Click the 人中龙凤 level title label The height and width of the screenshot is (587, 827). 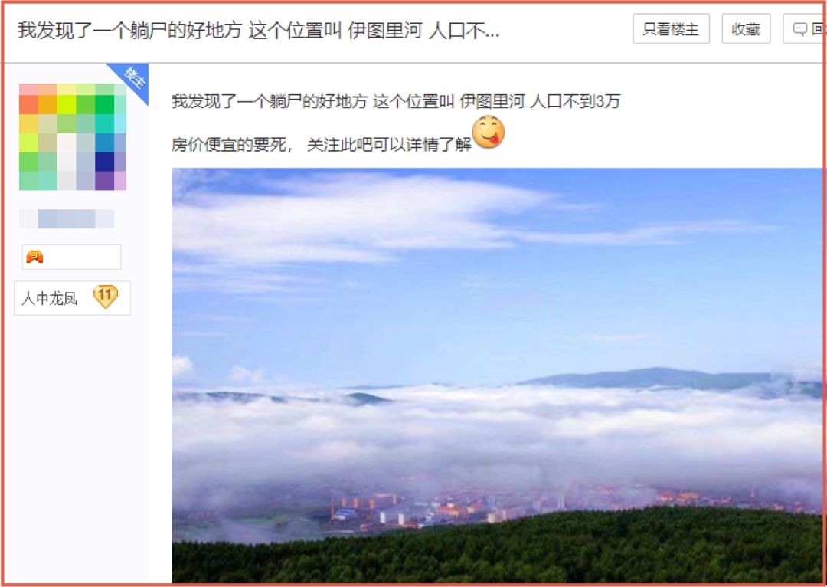click(49, 299)
